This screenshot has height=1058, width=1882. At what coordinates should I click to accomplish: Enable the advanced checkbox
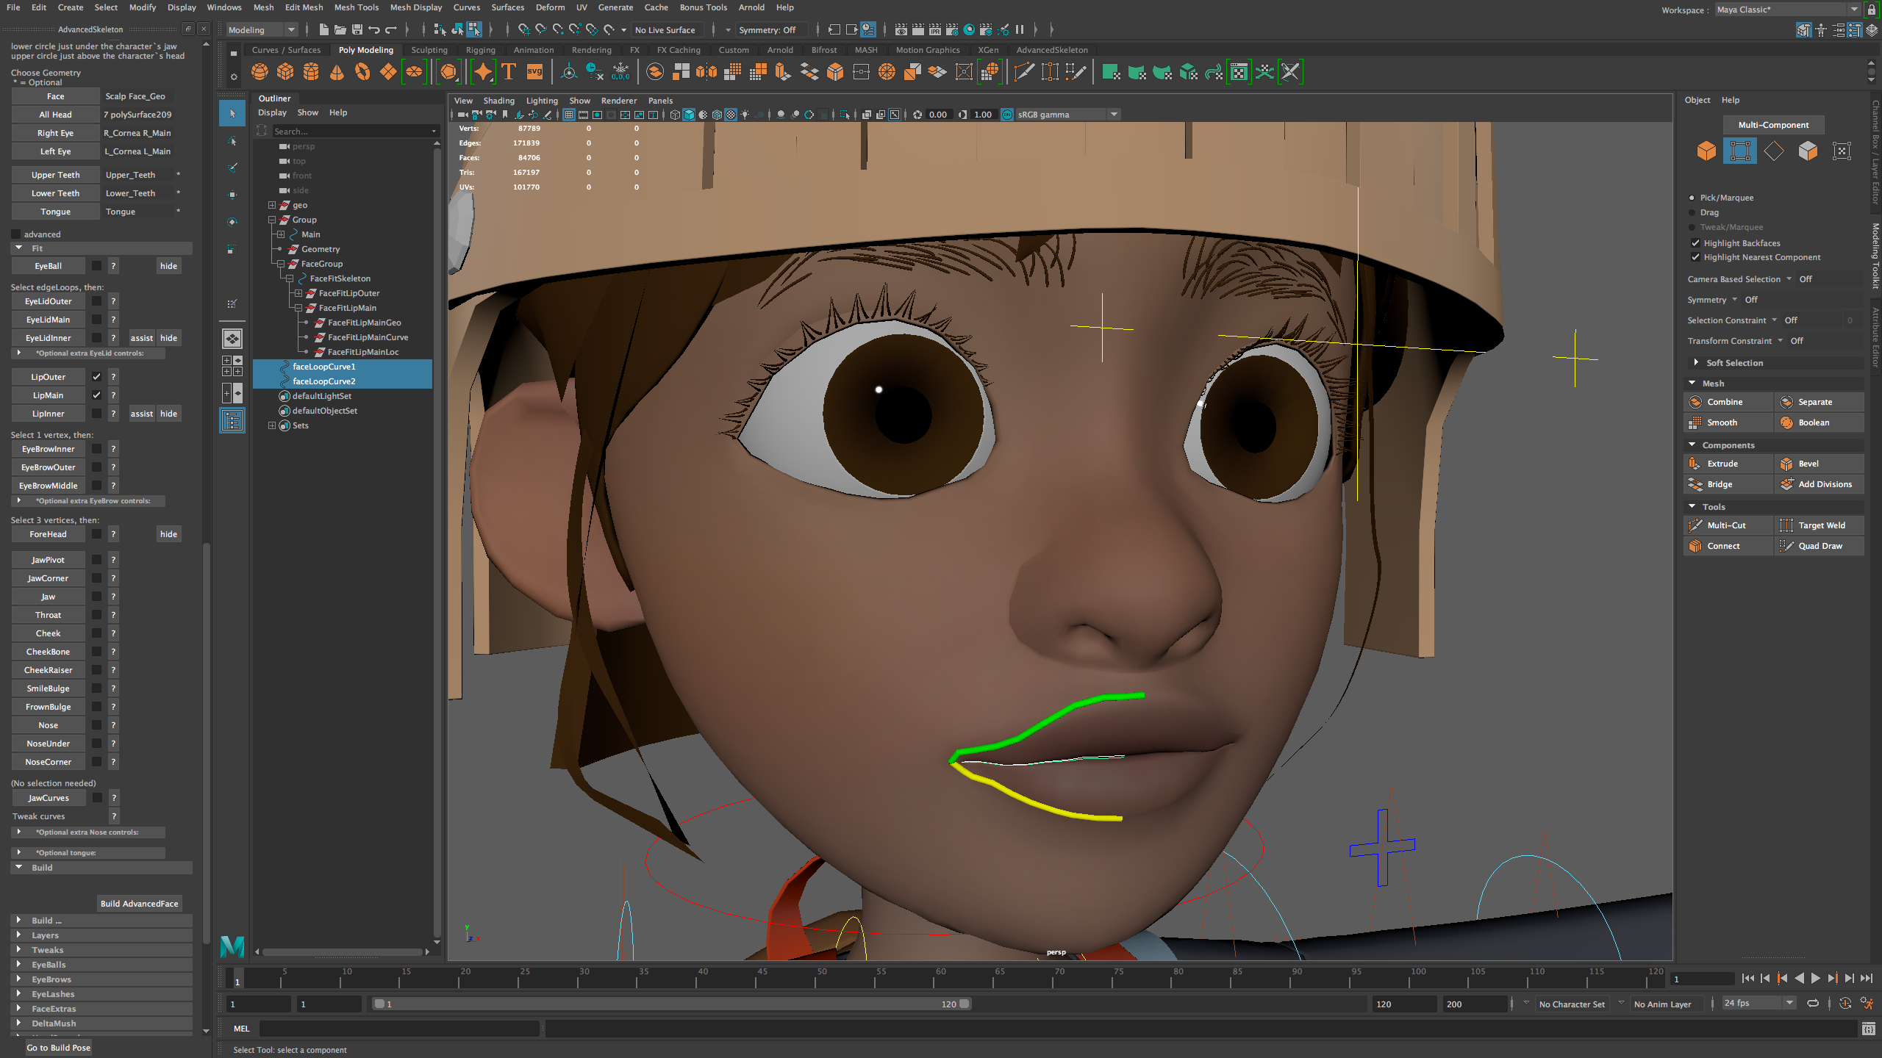coord(16,234)
